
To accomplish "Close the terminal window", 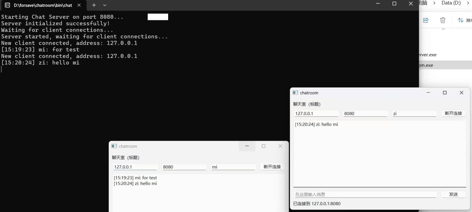I will 411,4.
